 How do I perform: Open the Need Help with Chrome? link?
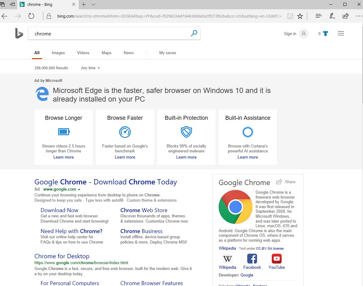(x=71, y=231)
